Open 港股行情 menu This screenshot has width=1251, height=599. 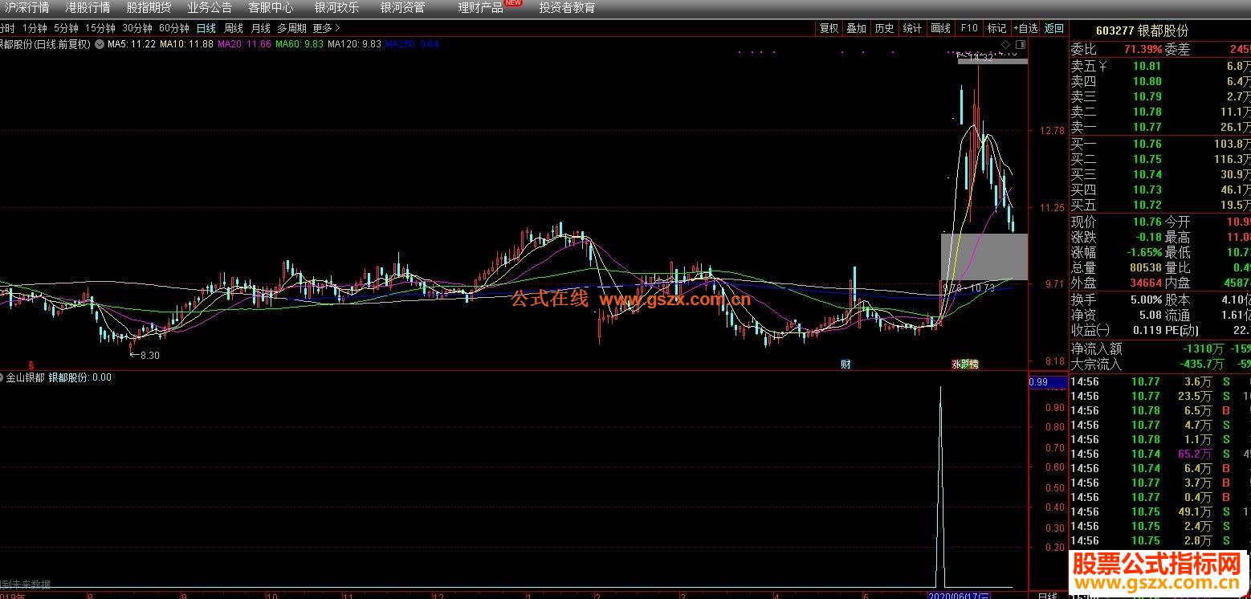coord(88,8)
